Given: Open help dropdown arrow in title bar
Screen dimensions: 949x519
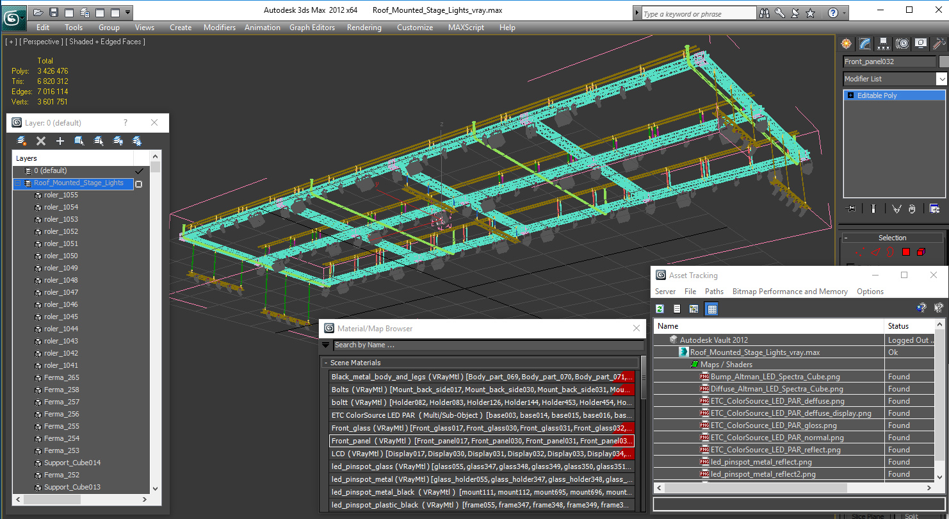Looking at the screenshot, I should point(845,13).
